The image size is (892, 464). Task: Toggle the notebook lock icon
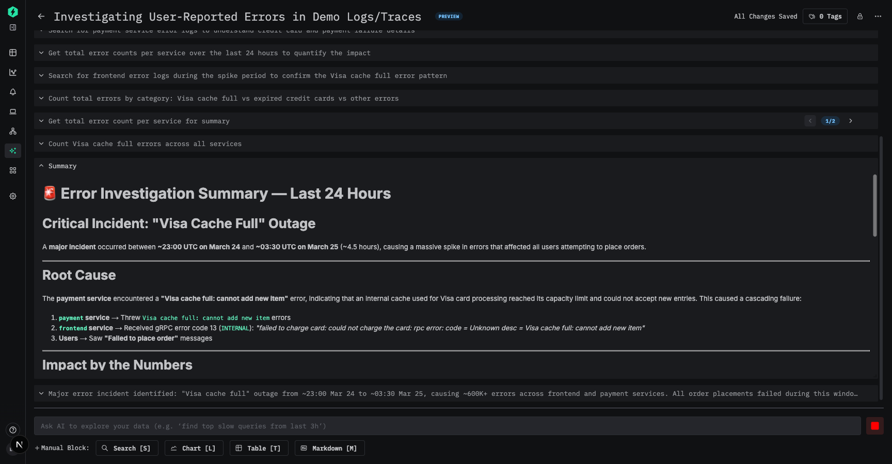point(860,17)
